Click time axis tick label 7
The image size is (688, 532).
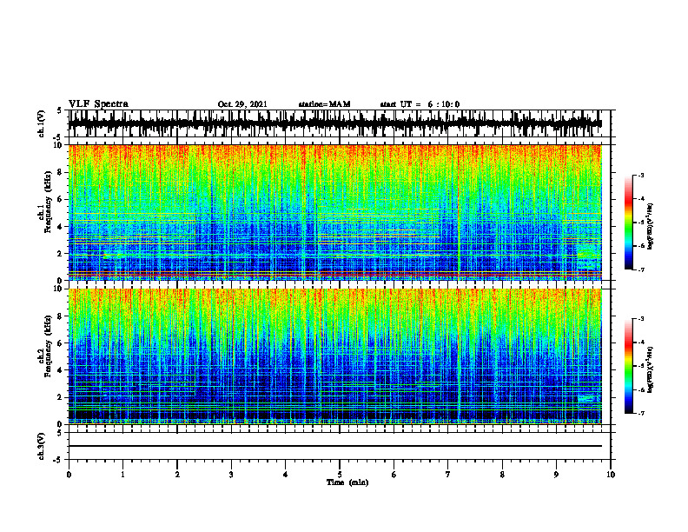click(448, 475)
